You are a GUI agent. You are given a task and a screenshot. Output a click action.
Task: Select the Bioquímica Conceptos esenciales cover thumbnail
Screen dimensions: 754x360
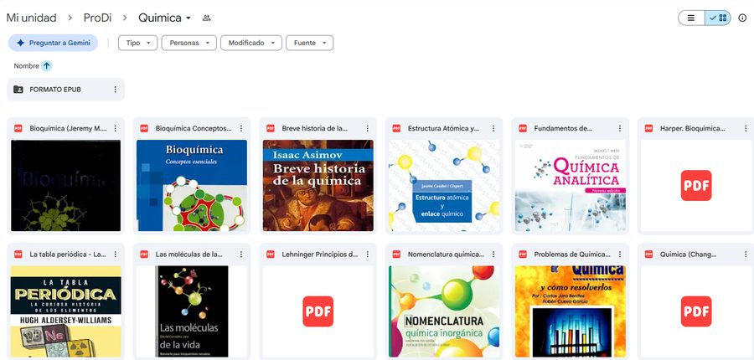click(192, 186)
